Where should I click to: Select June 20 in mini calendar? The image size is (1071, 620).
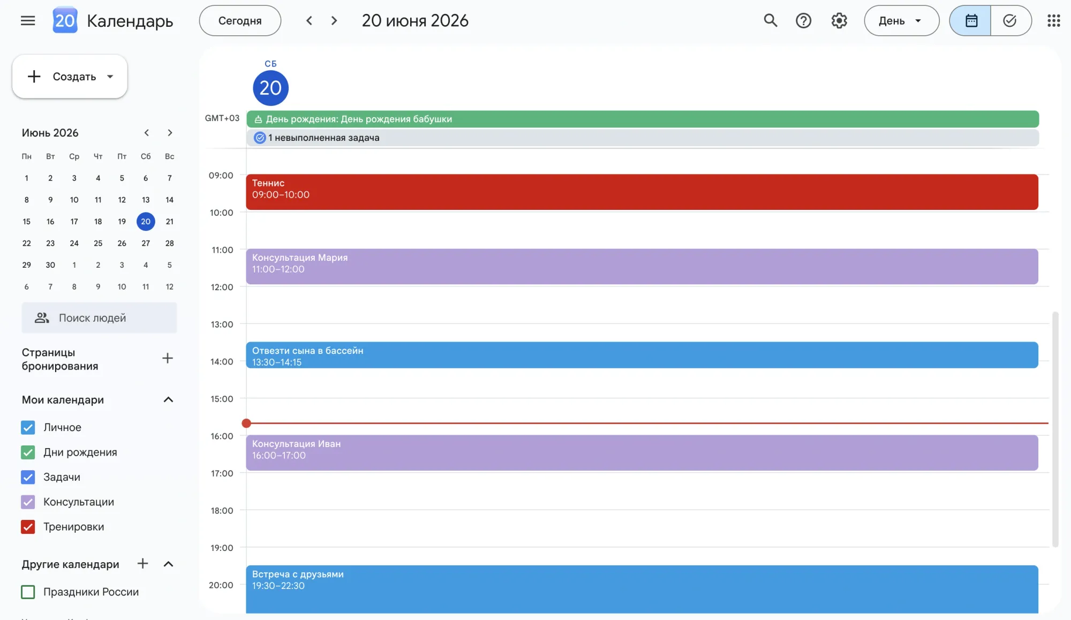(146, 222)
